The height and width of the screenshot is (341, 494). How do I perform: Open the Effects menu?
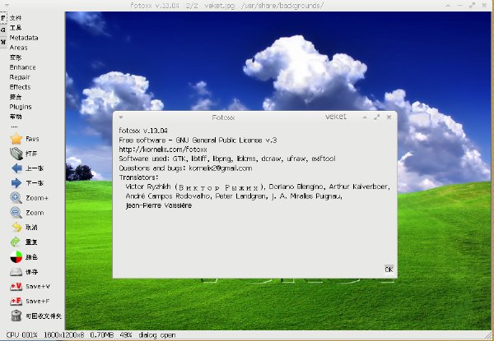tap(20, 87)
